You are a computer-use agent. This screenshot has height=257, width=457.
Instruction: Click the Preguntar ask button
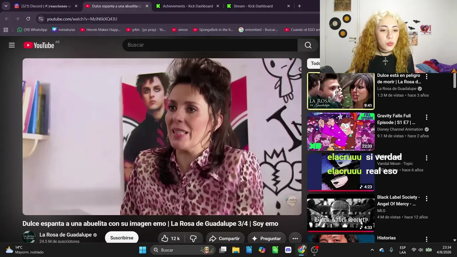[266, 238]
